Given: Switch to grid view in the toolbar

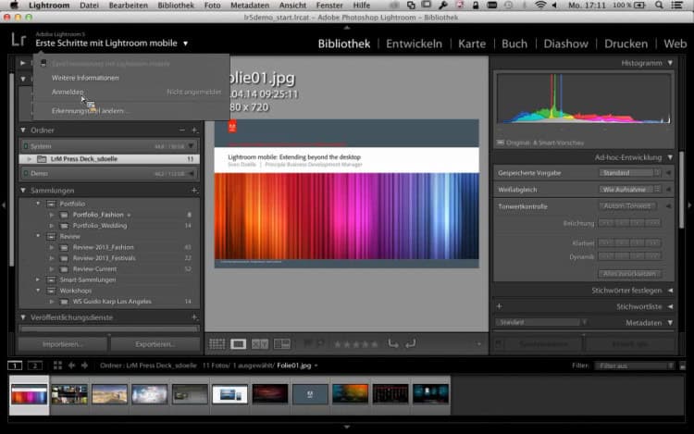Looking at the screenshot, I should click(217, 343).
